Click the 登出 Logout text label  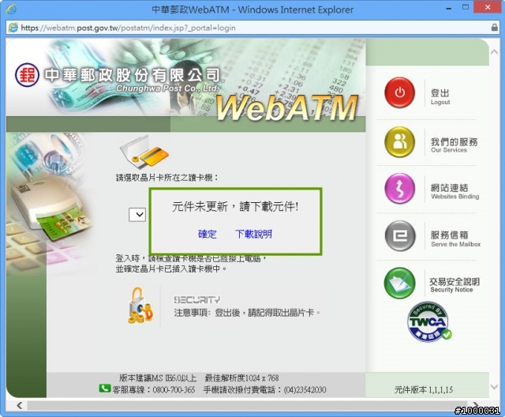440,96
